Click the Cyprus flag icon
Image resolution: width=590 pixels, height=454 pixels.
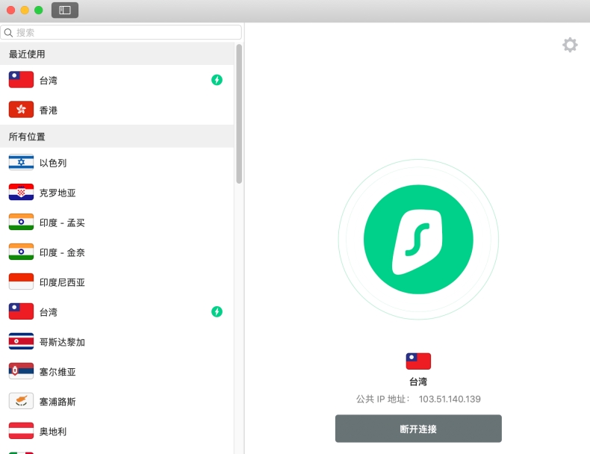coord(21,401)
